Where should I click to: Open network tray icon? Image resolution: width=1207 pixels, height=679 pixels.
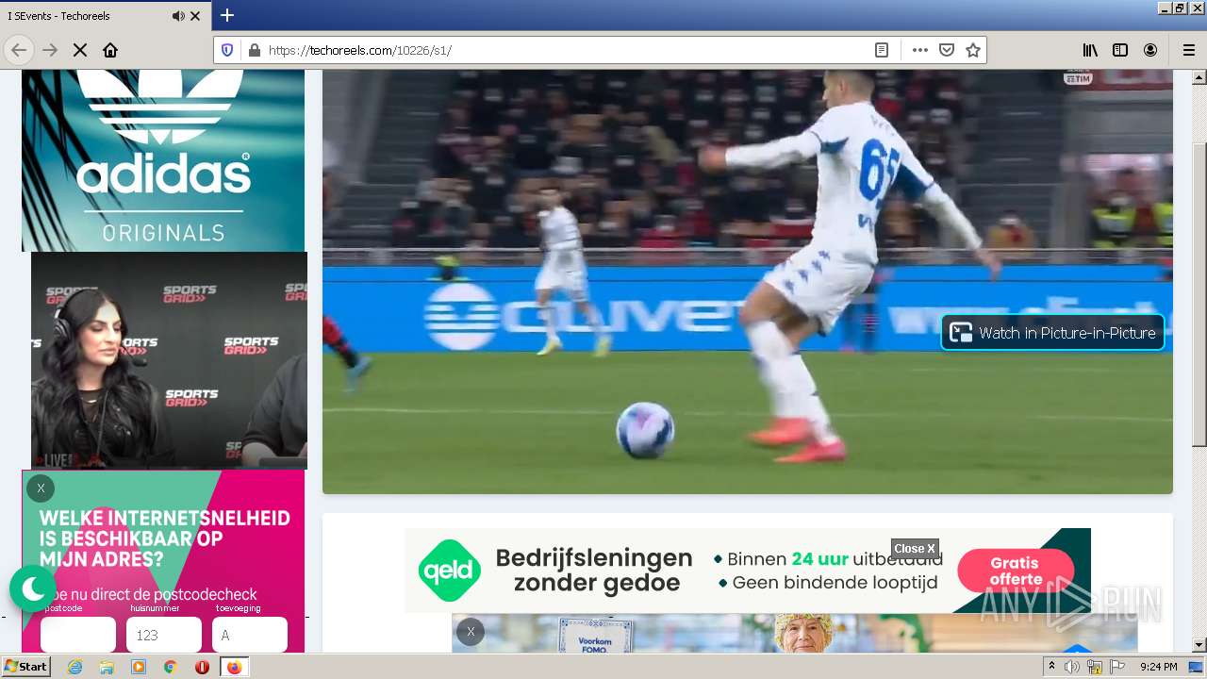coord(1094,667)
